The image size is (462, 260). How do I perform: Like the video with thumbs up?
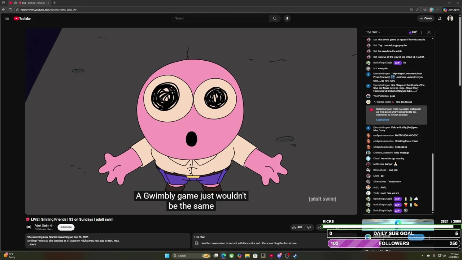click(x=297, y=227)
